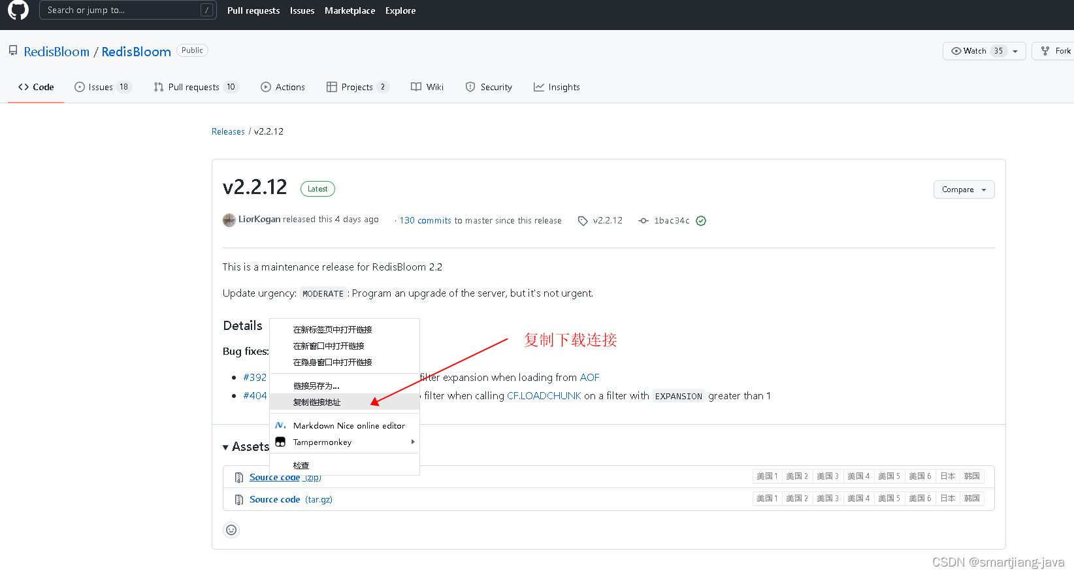This screenshot has height=575, width=1074.
Task: Switch to the Projects tab
Action: coord(358,87)
